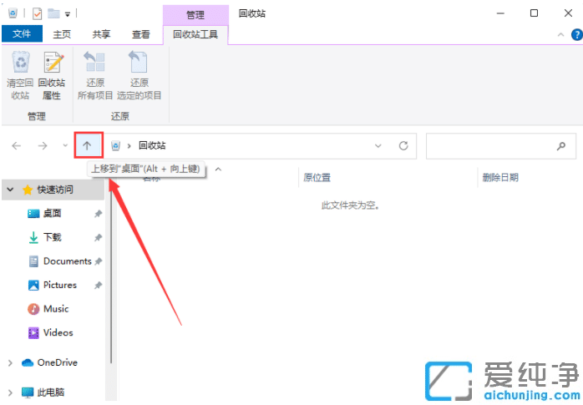Click the help question mark icon
The image size is (583, 405).
tap(575, 34)
